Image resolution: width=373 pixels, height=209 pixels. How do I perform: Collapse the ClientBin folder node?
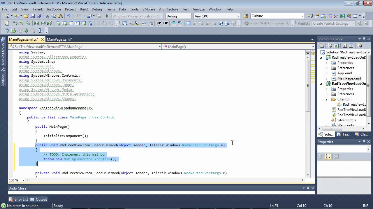coord(326,99)
